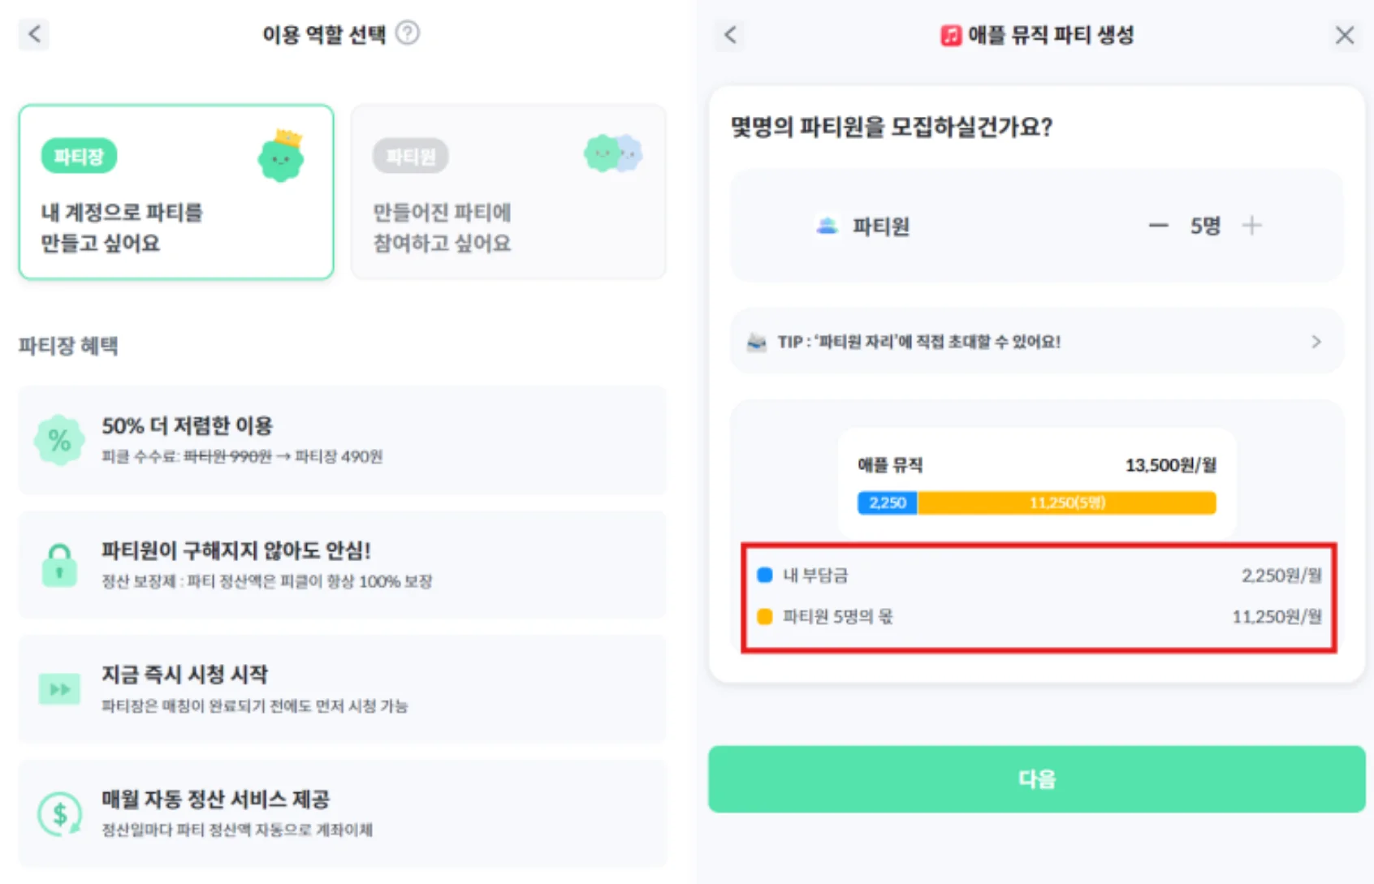
Task: Click the blue 2,250 cost bar segment
Action: (888, 503)
